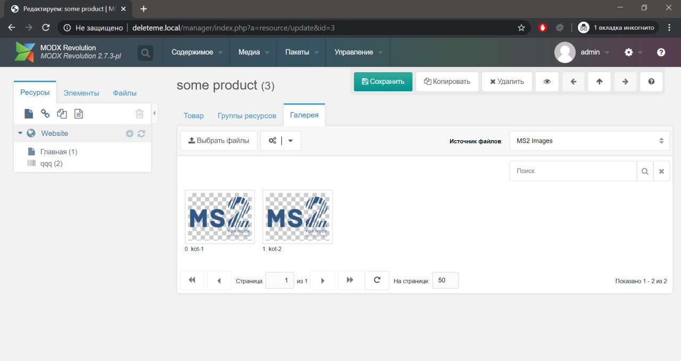Image resolution: width=681 pixels, height=361 pixels.
Task: Refresh the Website tree
Action: pos(141,134)
